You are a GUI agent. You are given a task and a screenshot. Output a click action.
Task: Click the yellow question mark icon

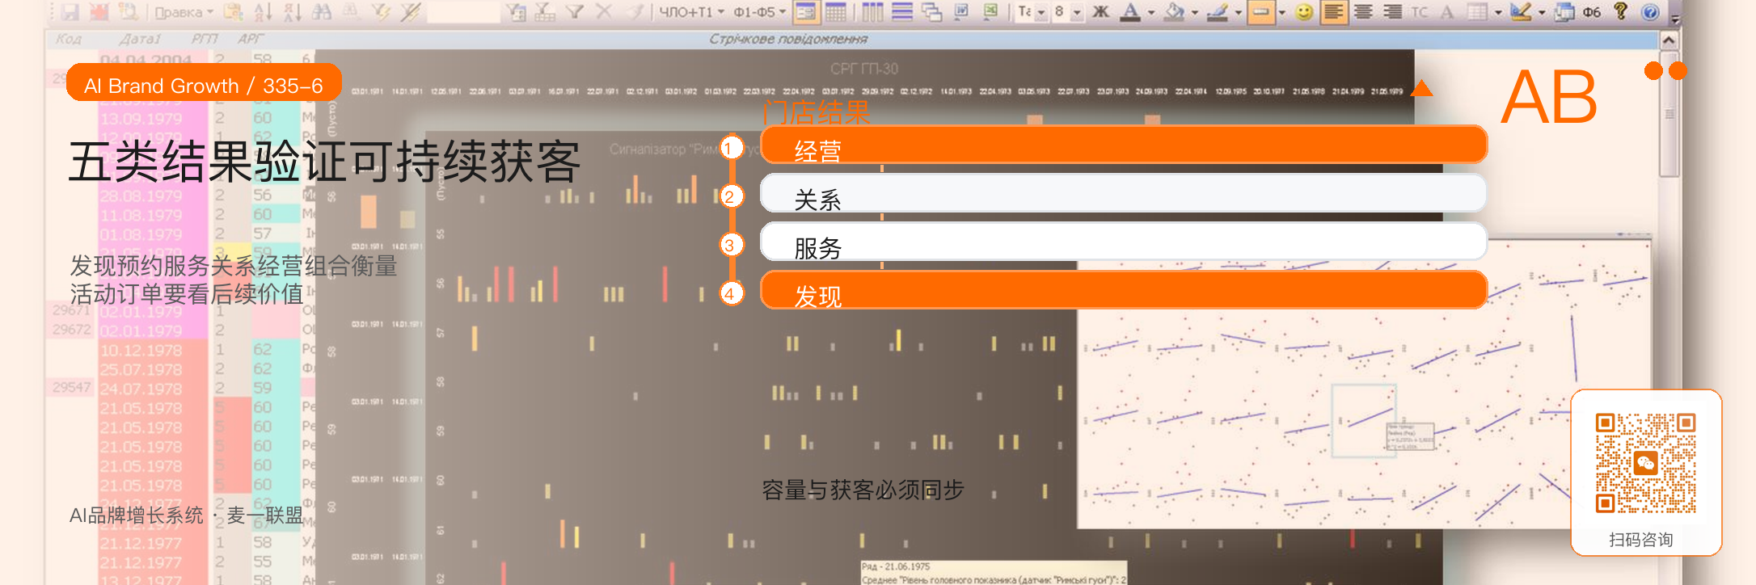(x=1620, y=11)
